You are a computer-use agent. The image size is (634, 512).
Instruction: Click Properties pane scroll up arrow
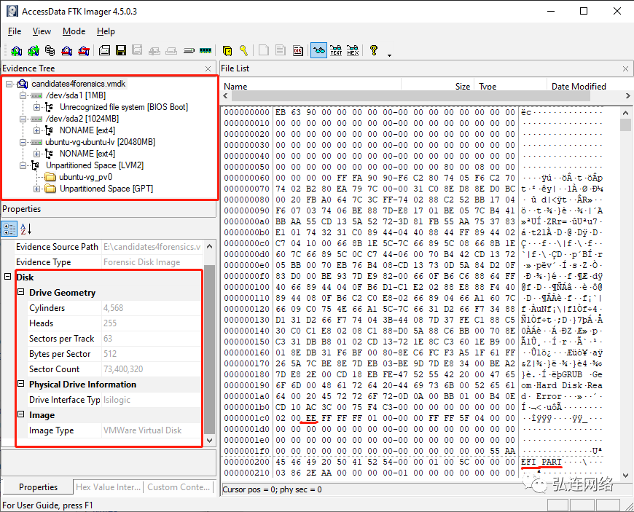[x=209, y=245]
